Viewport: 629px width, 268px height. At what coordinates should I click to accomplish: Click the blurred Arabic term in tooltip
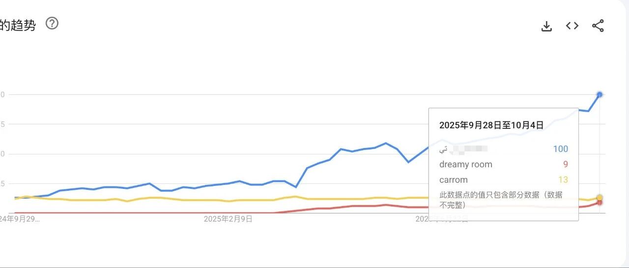(463, 149)
